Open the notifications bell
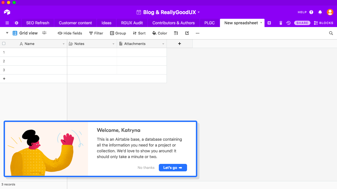 pos(320,12)
